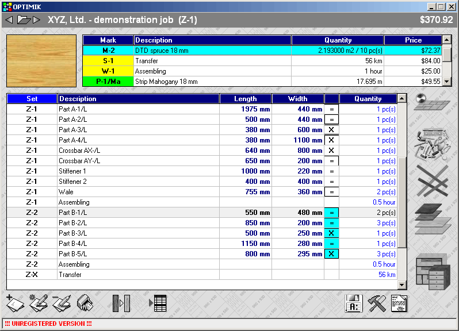Click the spruce wood texture thumbnail
Viewport: 459px width, 331px height.
tap(41, 61)
